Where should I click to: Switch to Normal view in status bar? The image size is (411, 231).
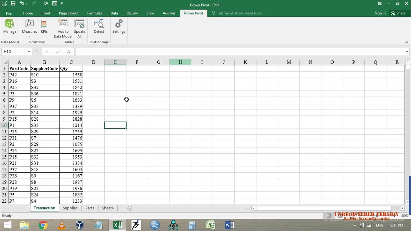point(328,216)
